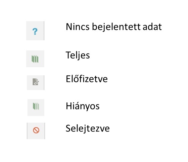Pick the complete holdings status icon
The width and height of the screenshot is (188, 162).
[x=35, y=59]
